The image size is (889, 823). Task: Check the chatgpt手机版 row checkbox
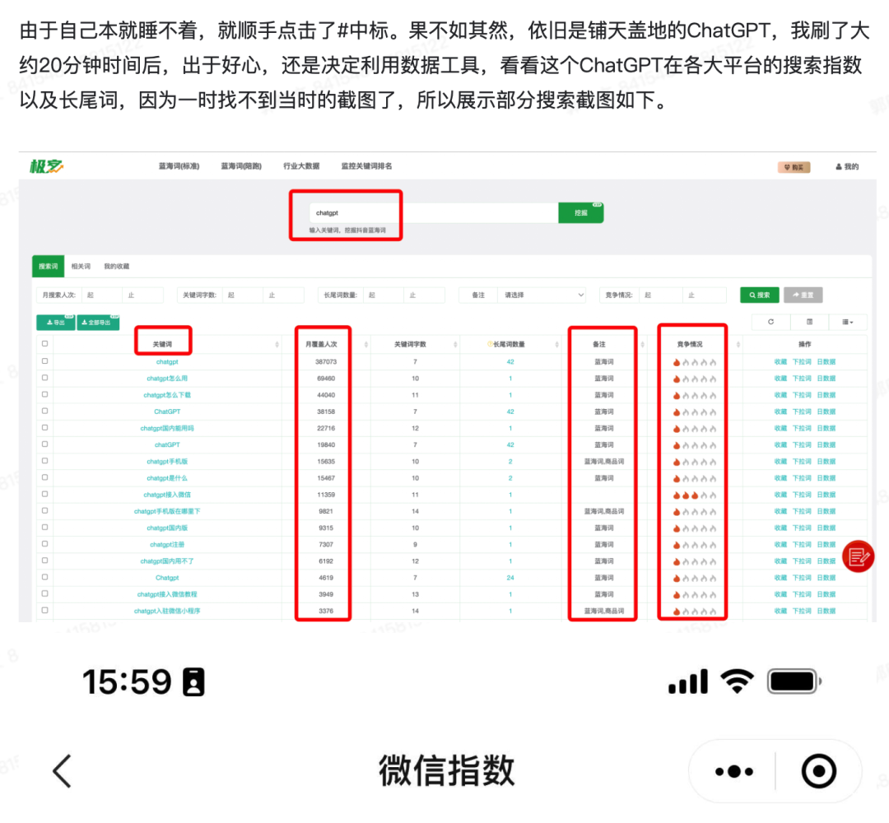44,461
